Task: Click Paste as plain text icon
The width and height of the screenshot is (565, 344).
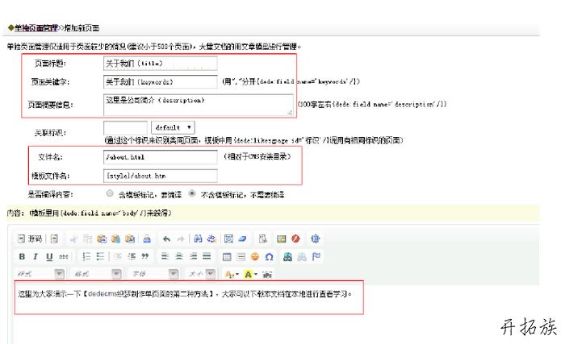Action: tap(115, 238)
